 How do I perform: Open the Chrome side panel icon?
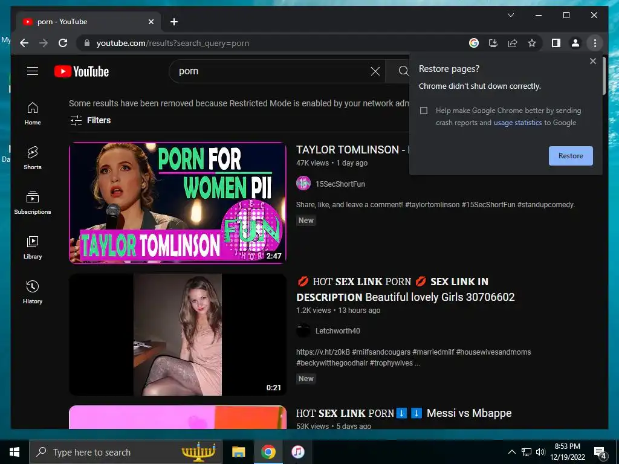pos(556,43)
